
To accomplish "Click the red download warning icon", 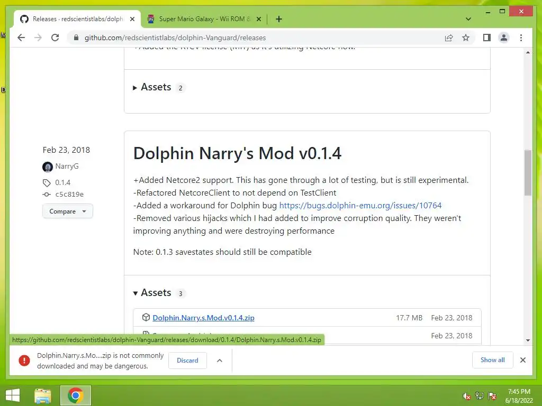I will (x=24, y=361).
